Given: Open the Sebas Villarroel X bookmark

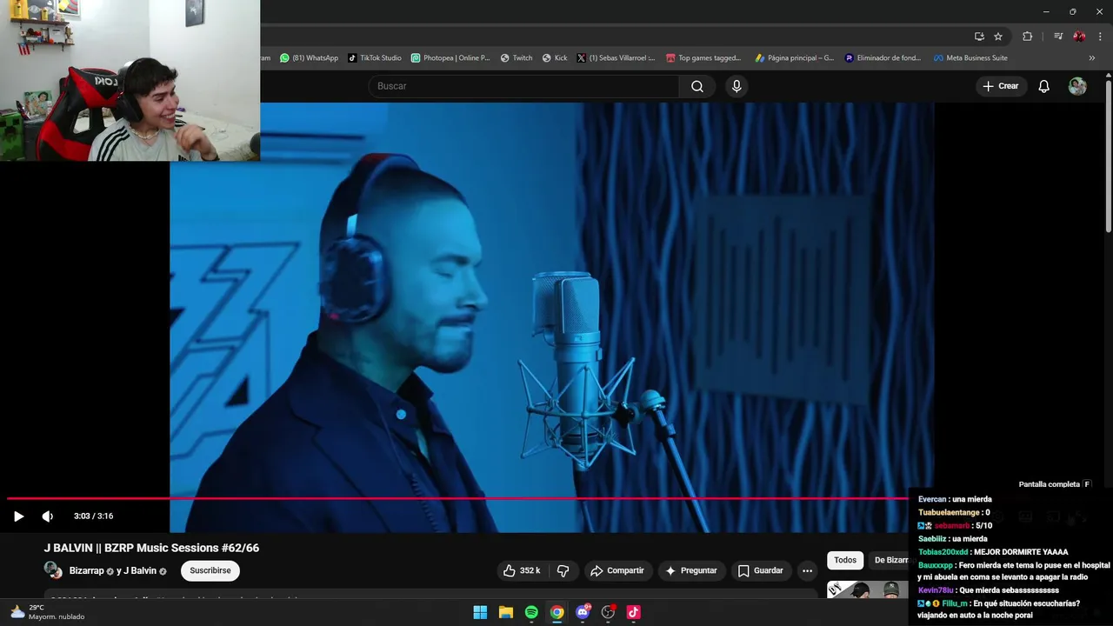Looking at the screenshot, I should (x=616, y=58).
